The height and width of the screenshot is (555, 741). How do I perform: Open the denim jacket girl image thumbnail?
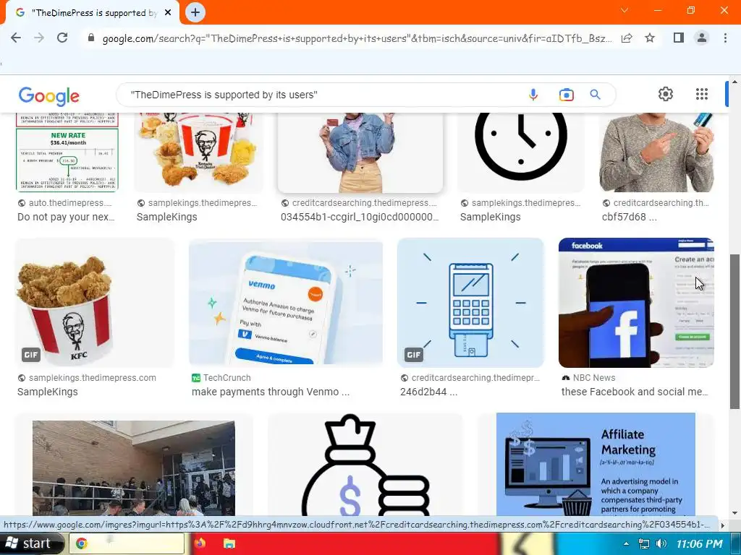click(360, 152)
